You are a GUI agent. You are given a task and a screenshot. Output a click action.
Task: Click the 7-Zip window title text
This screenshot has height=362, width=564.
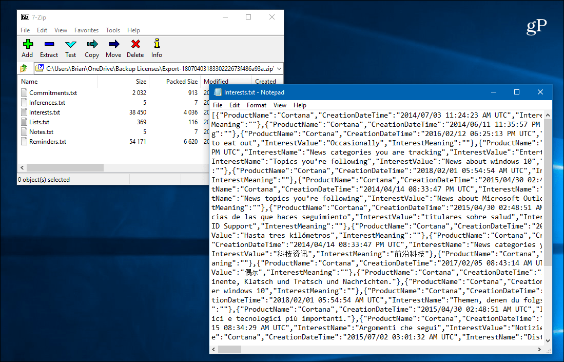[x=39, y=17]
